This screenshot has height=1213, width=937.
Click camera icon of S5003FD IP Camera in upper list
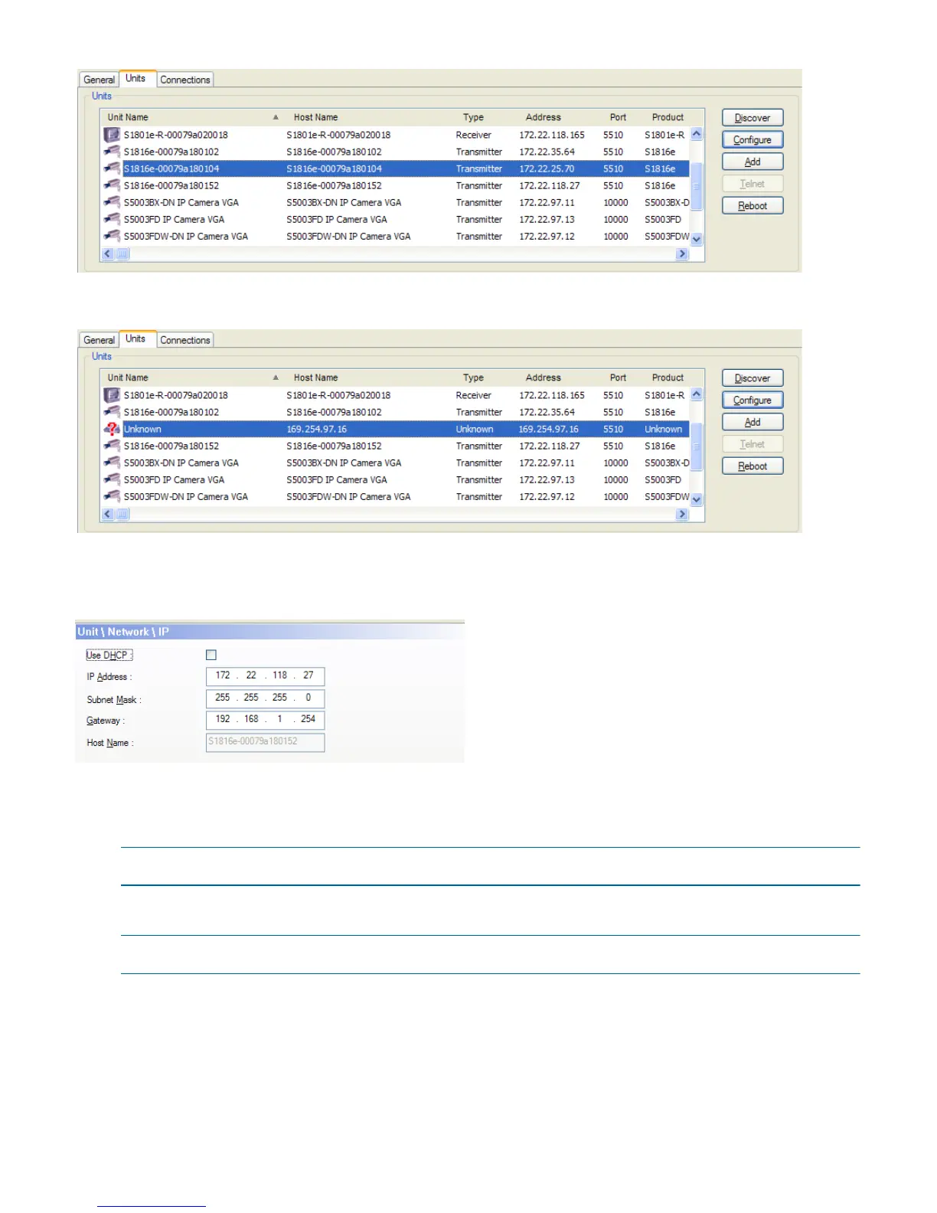pos(112,219)
